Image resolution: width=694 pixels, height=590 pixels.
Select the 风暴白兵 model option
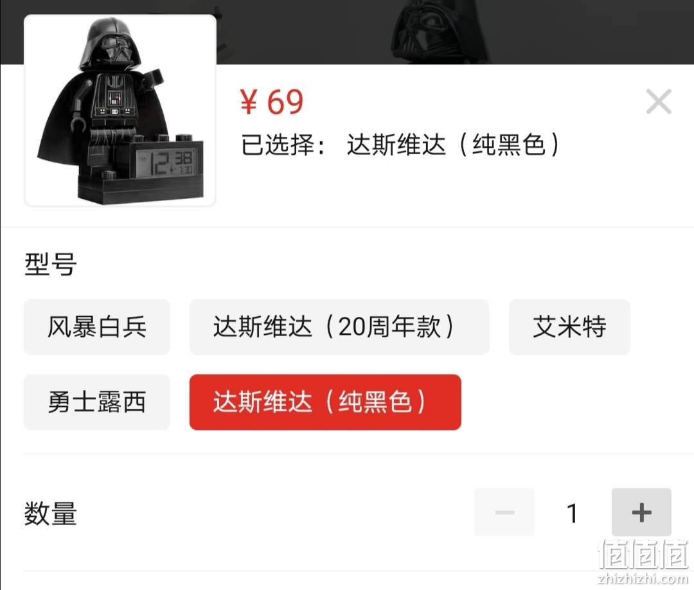pyautogui.click(x=97, y=326)
